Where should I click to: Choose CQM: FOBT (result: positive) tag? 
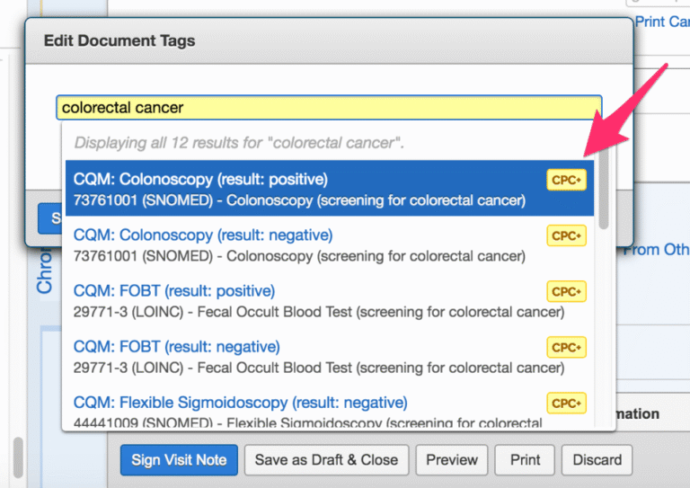click(330, 300)
